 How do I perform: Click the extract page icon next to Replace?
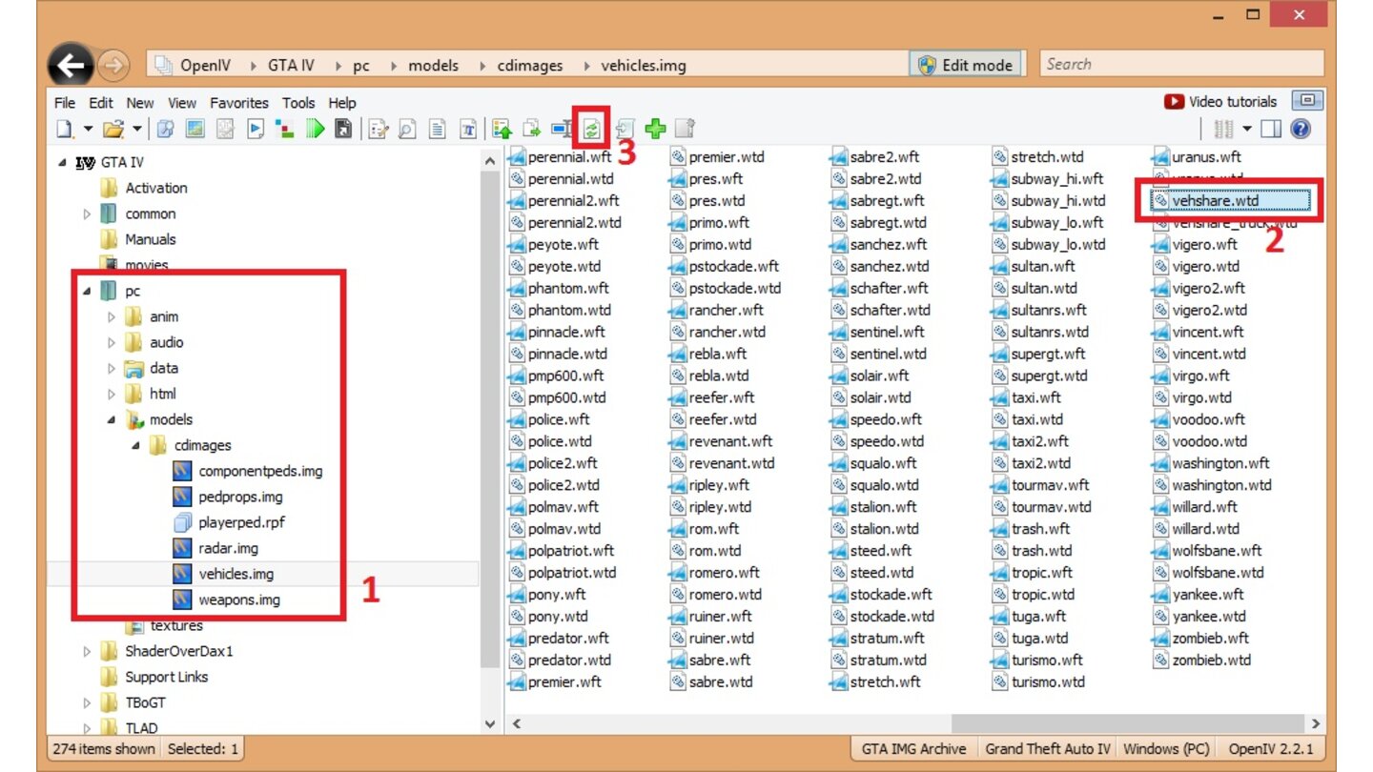[x=625, y=129]
